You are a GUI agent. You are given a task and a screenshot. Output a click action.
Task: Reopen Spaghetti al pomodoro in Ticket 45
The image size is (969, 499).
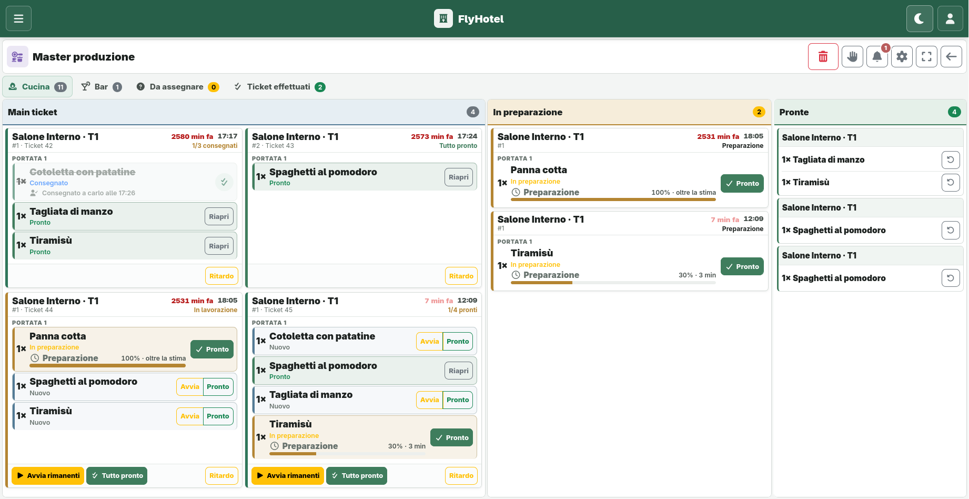459,371
